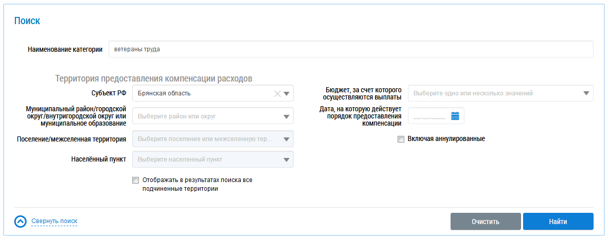Clear the Брянская область selection with X
The height and width of the screenshot is (240, 609).
pyautogui.click(x=277, y=93)
